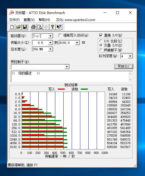The height and width of the screenshot is (176, 145).
Task: Expand the 总长度 256 MB dropdown
Action: (x=51, y=49)
